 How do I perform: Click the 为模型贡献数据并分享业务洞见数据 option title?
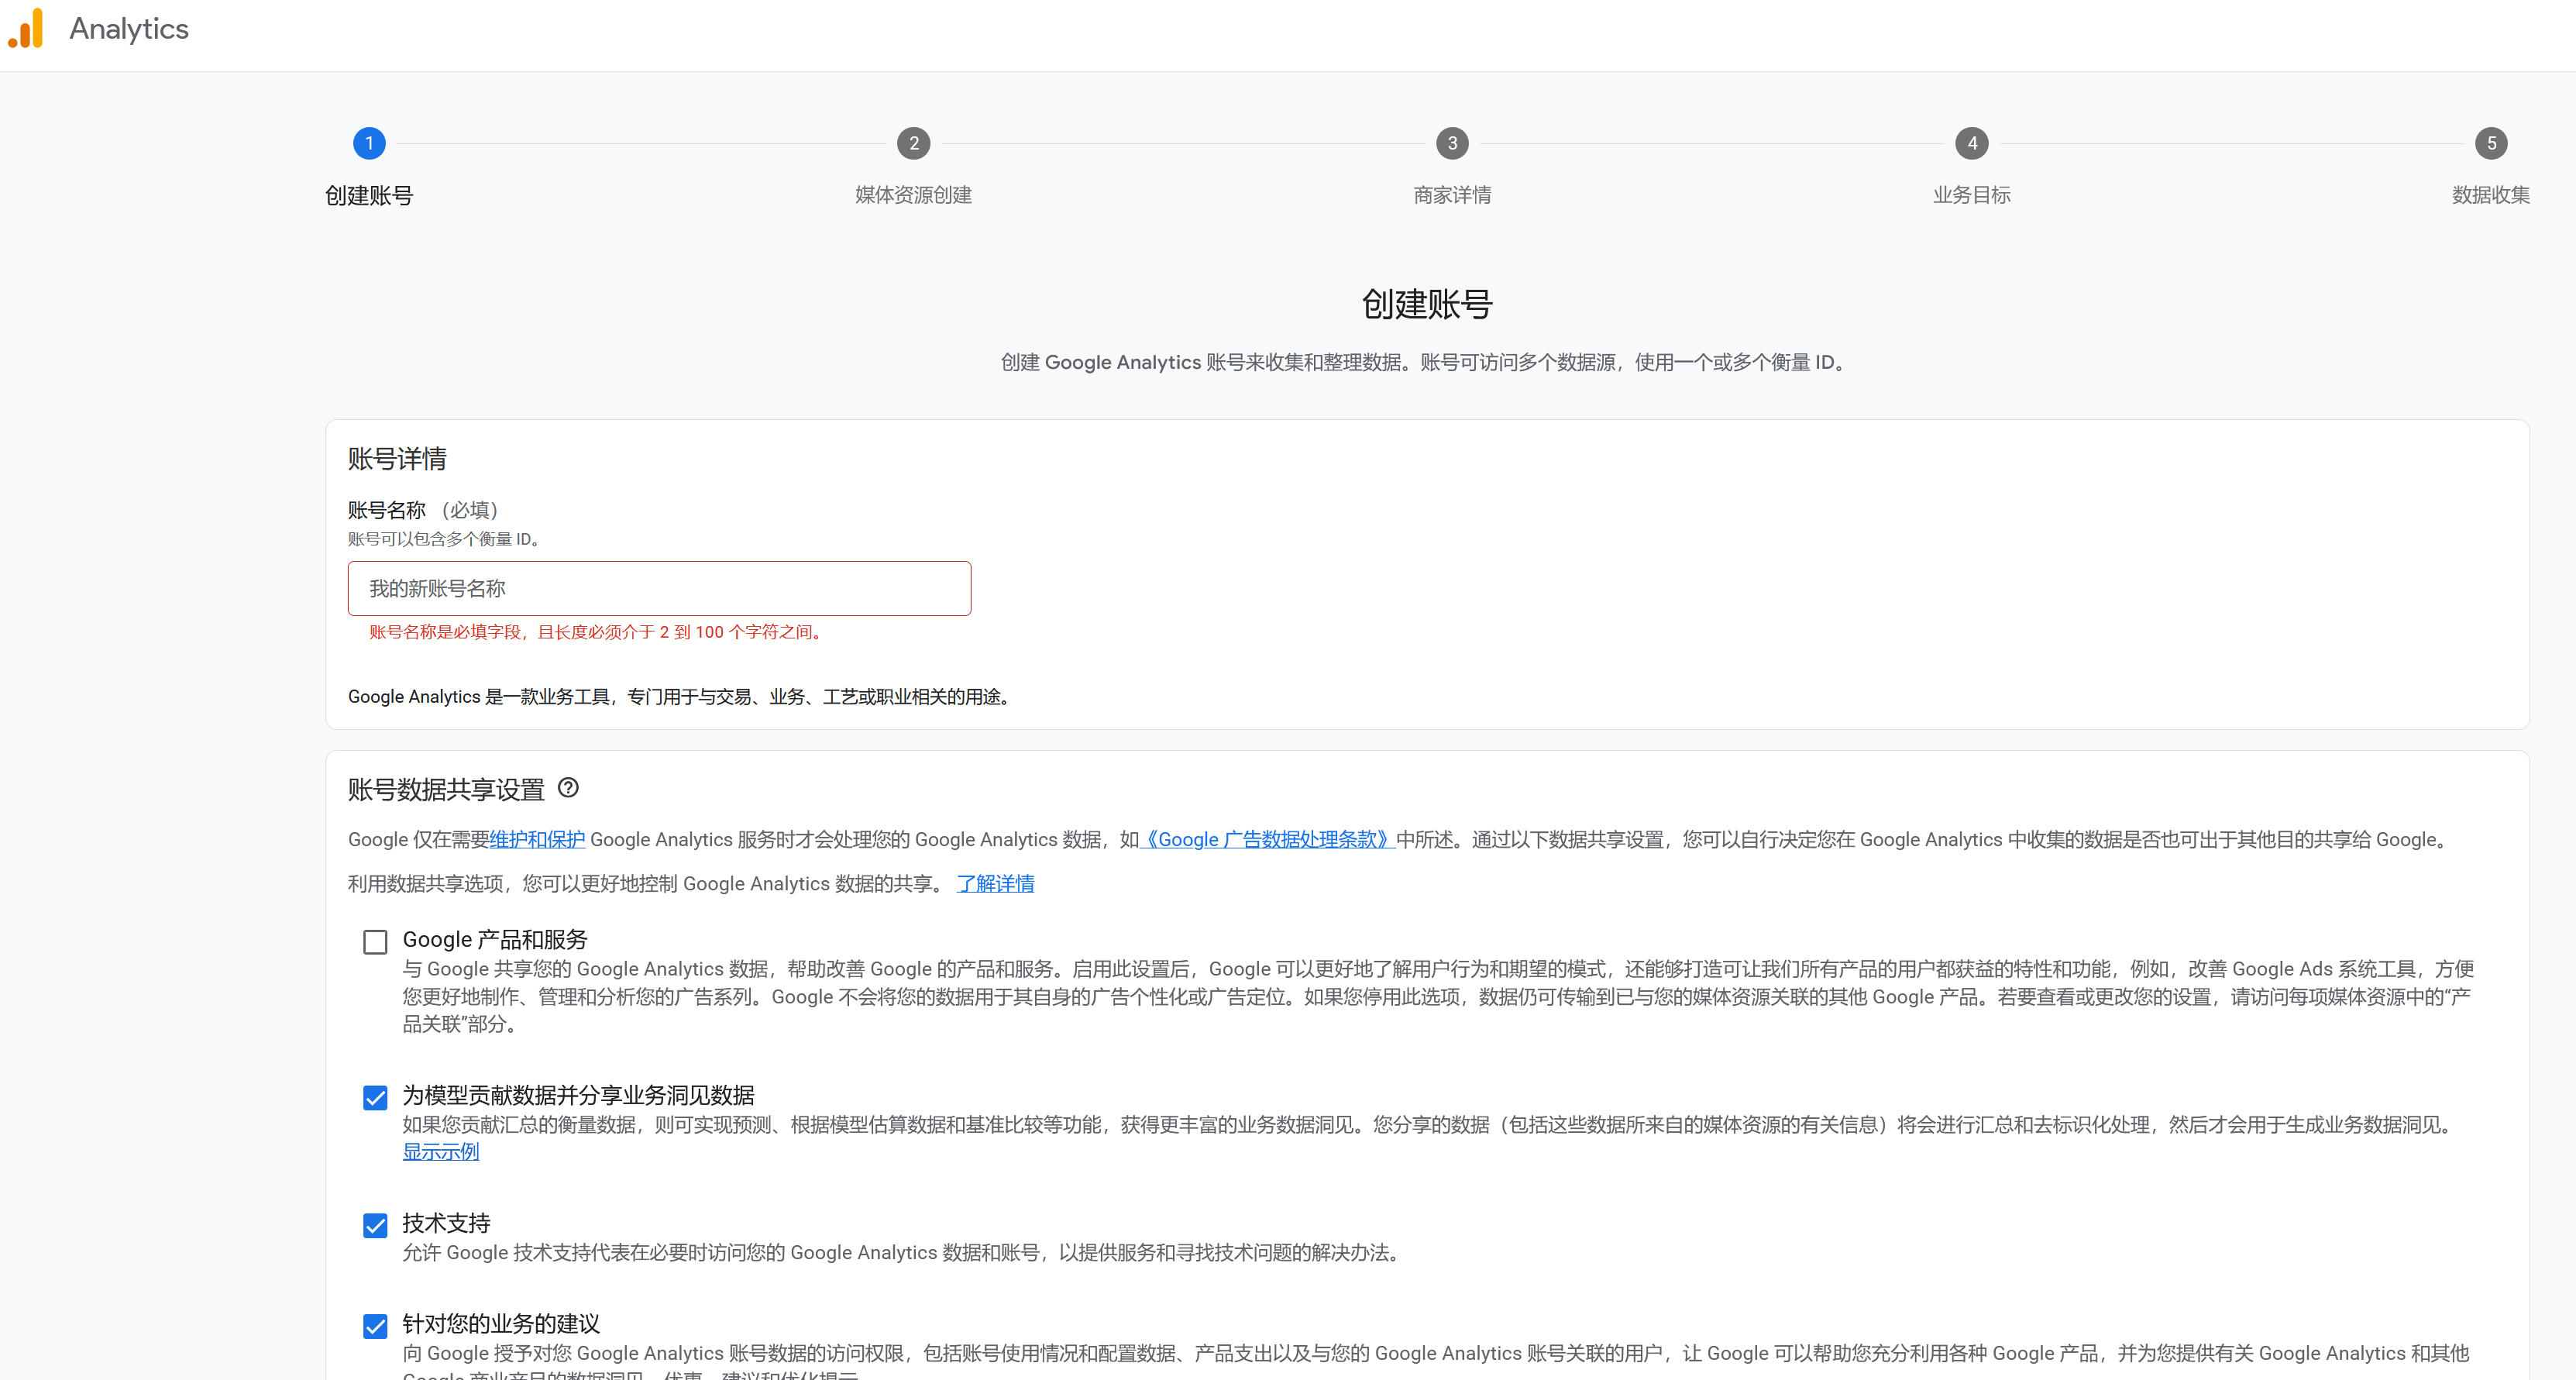point(578,1095)
